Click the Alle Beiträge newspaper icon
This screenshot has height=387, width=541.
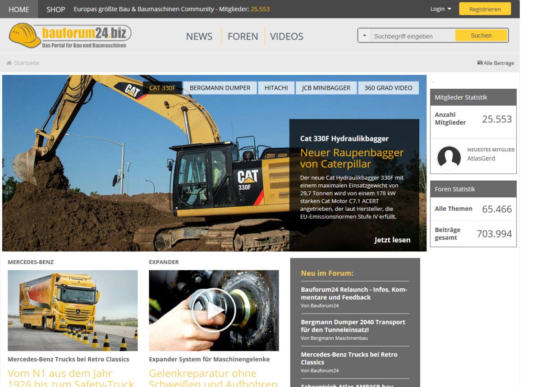coord(480,63)
